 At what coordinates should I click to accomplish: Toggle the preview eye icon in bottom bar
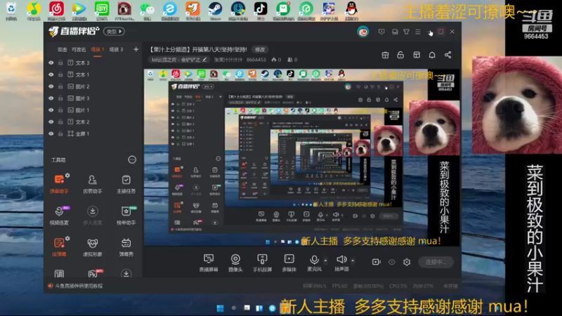[391, 262]
